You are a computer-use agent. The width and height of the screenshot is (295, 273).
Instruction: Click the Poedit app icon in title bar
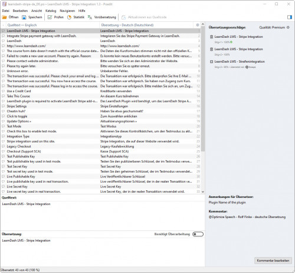point(4,4)
